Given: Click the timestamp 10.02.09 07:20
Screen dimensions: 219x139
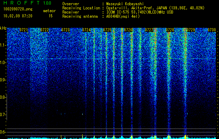Looking at the screenshot, I should pos(18,16).
